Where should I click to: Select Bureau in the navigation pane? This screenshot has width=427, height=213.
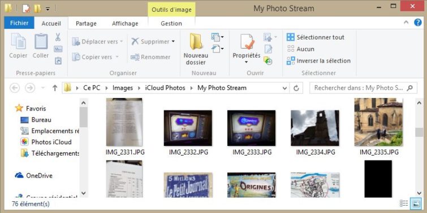[x=36, y=119]
